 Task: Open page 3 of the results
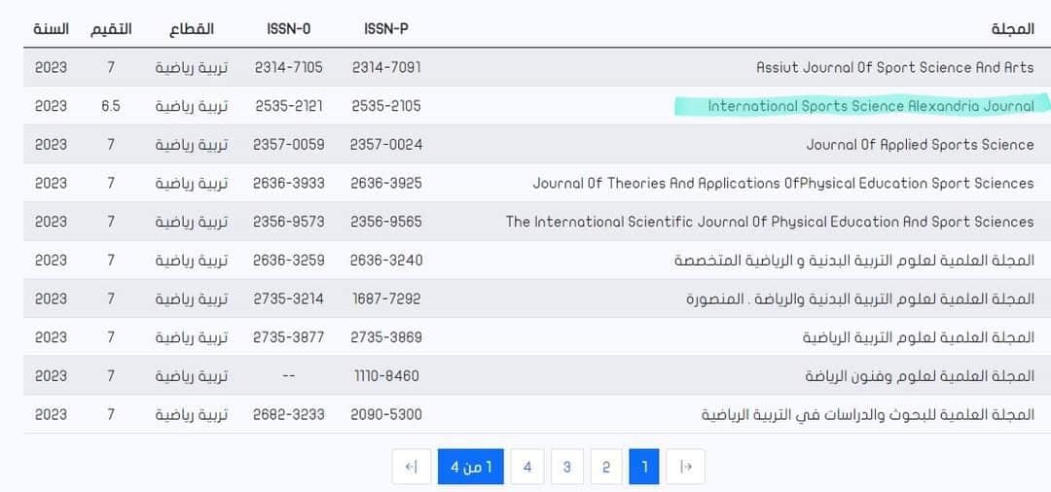[x=566, y=467]
